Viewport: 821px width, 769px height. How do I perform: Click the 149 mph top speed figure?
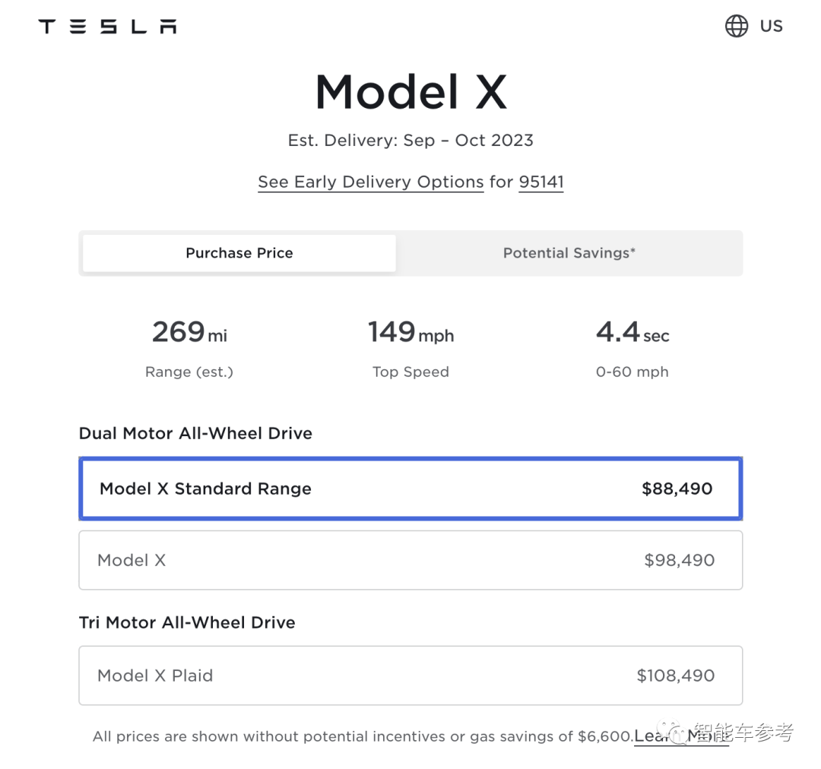coord(410,333)
